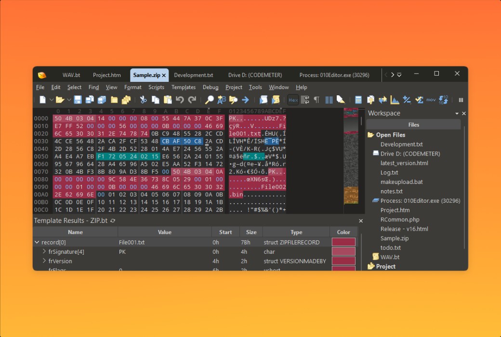Viewport: 501px width, 337px height.
Task: Toggle show whitespace paragraph marks
Action: click(317, 100)
